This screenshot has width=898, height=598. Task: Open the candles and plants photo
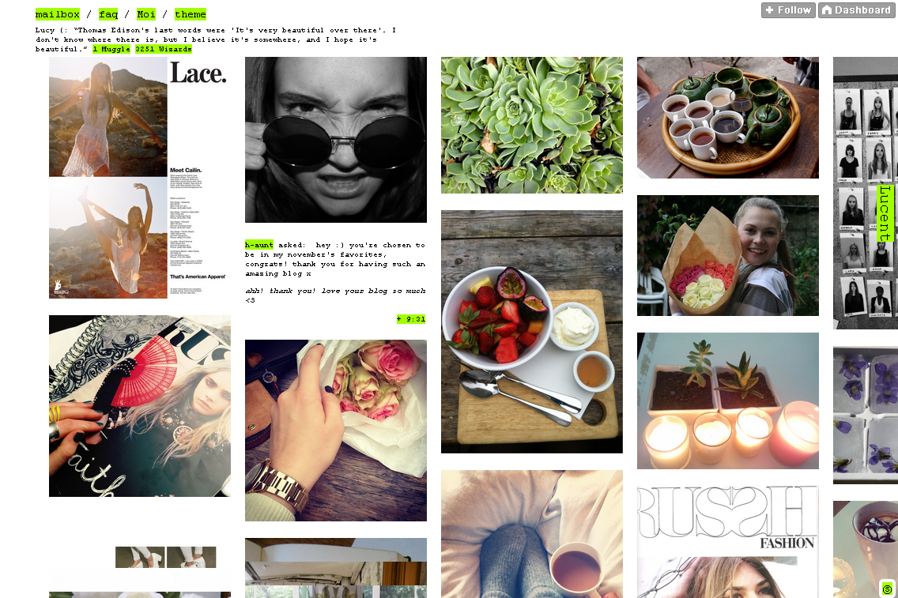[x=728, y=401]
